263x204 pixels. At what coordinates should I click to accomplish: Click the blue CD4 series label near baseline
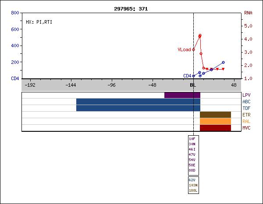(x=187, y=76)
